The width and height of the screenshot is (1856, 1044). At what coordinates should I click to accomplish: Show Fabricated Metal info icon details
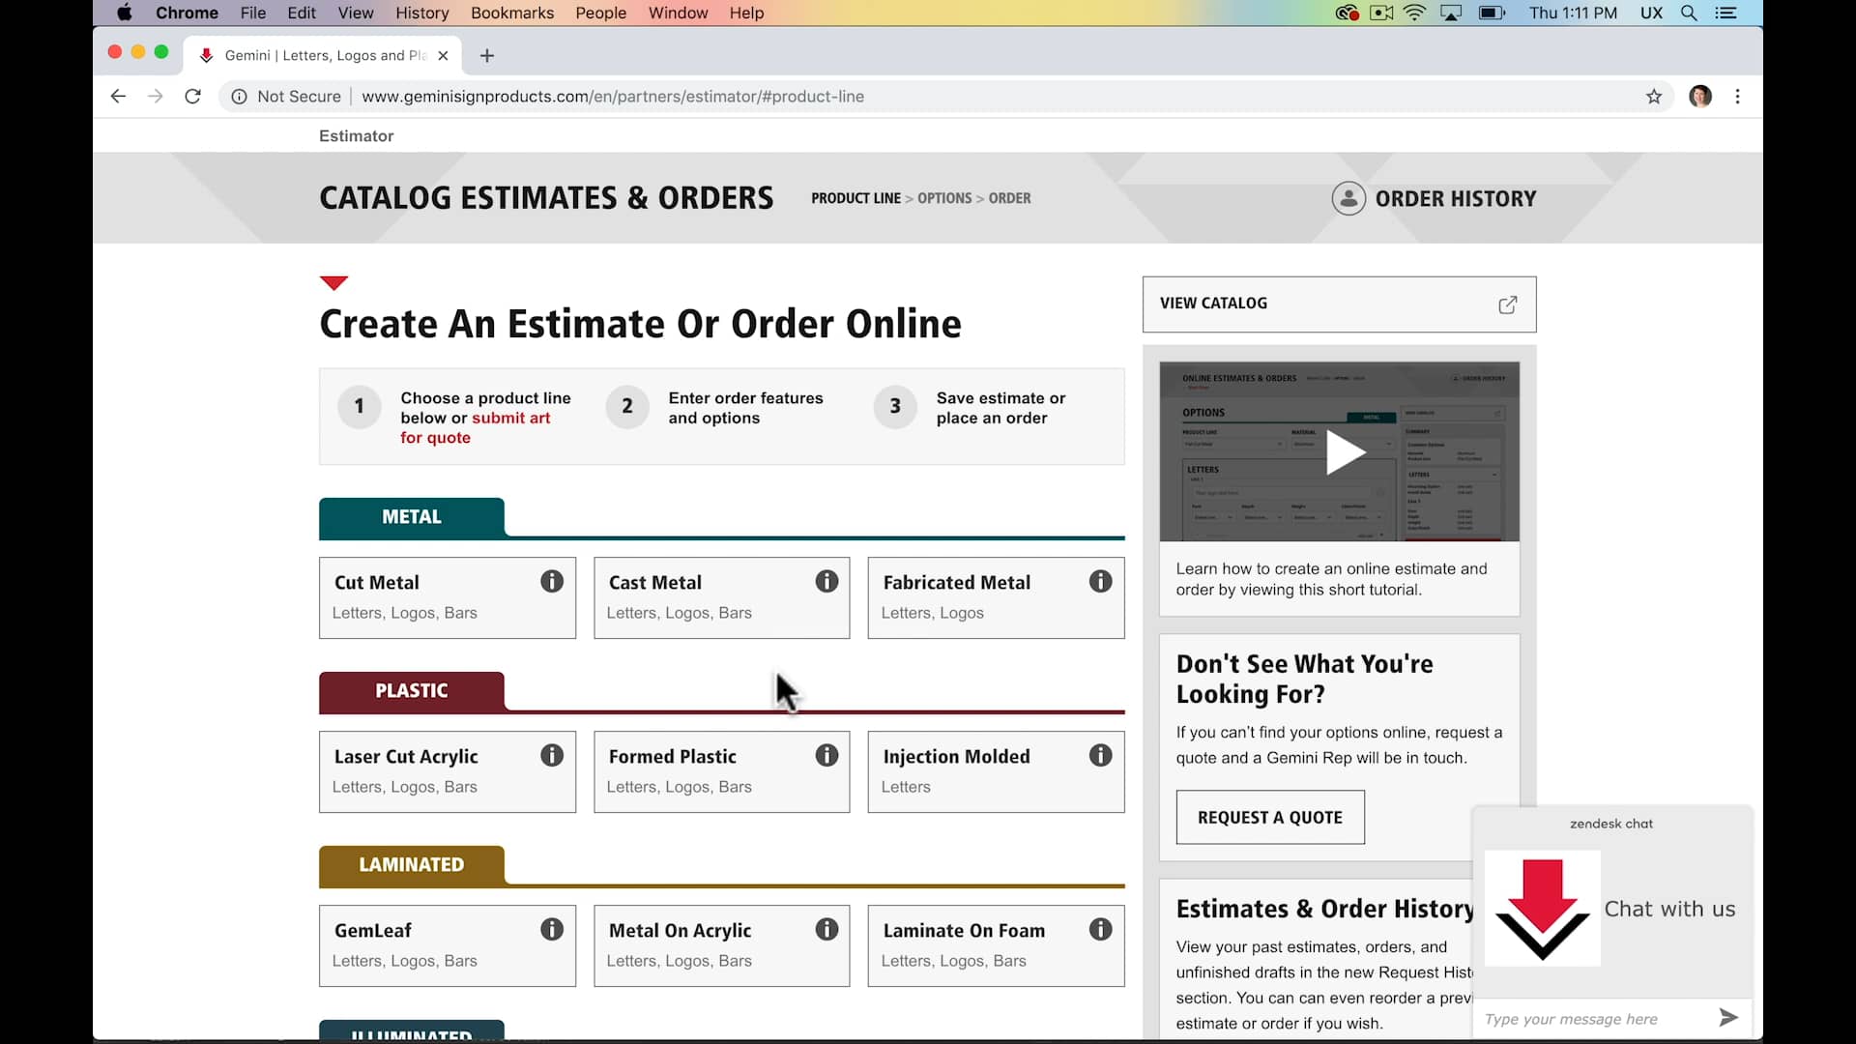point(1100,581)
